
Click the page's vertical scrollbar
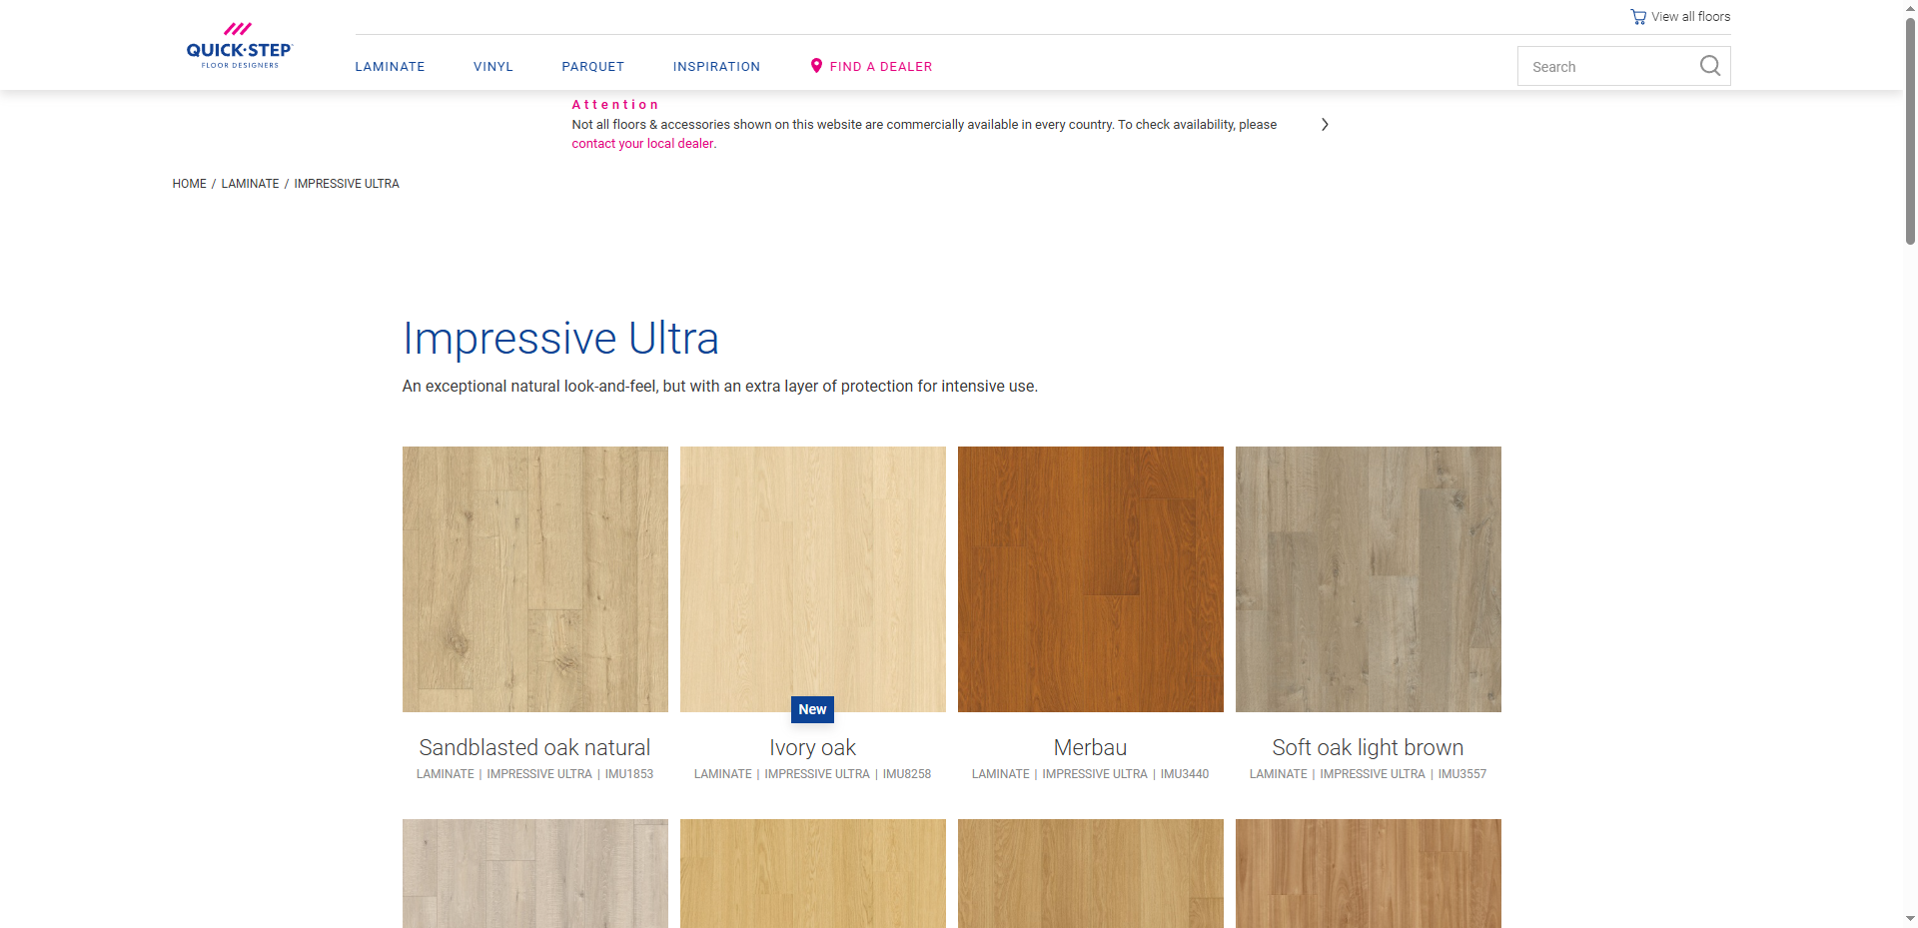(1910, 130)
